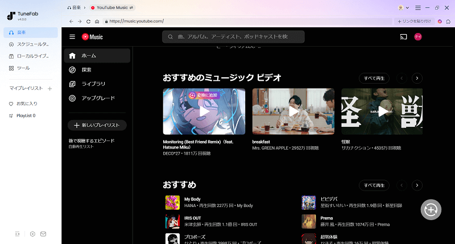Reload the page with refresh icon
The image size is (455, 244).
click(x=88, y=21)
